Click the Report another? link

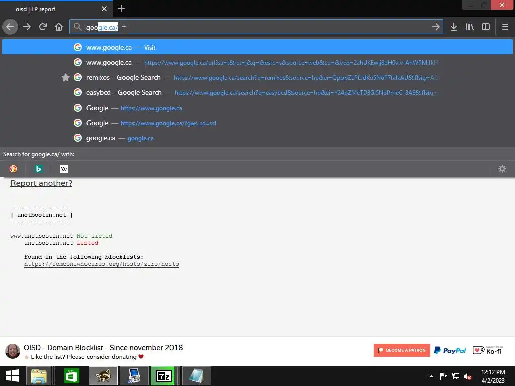point(41,183)
